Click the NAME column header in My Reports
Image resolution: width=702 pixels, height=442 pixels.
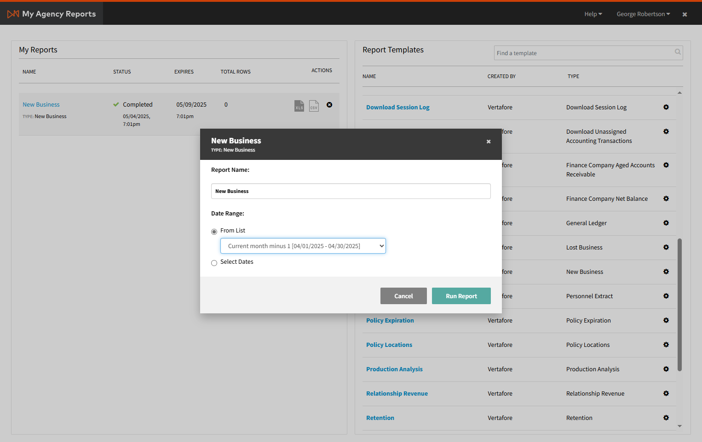(29, 72)
